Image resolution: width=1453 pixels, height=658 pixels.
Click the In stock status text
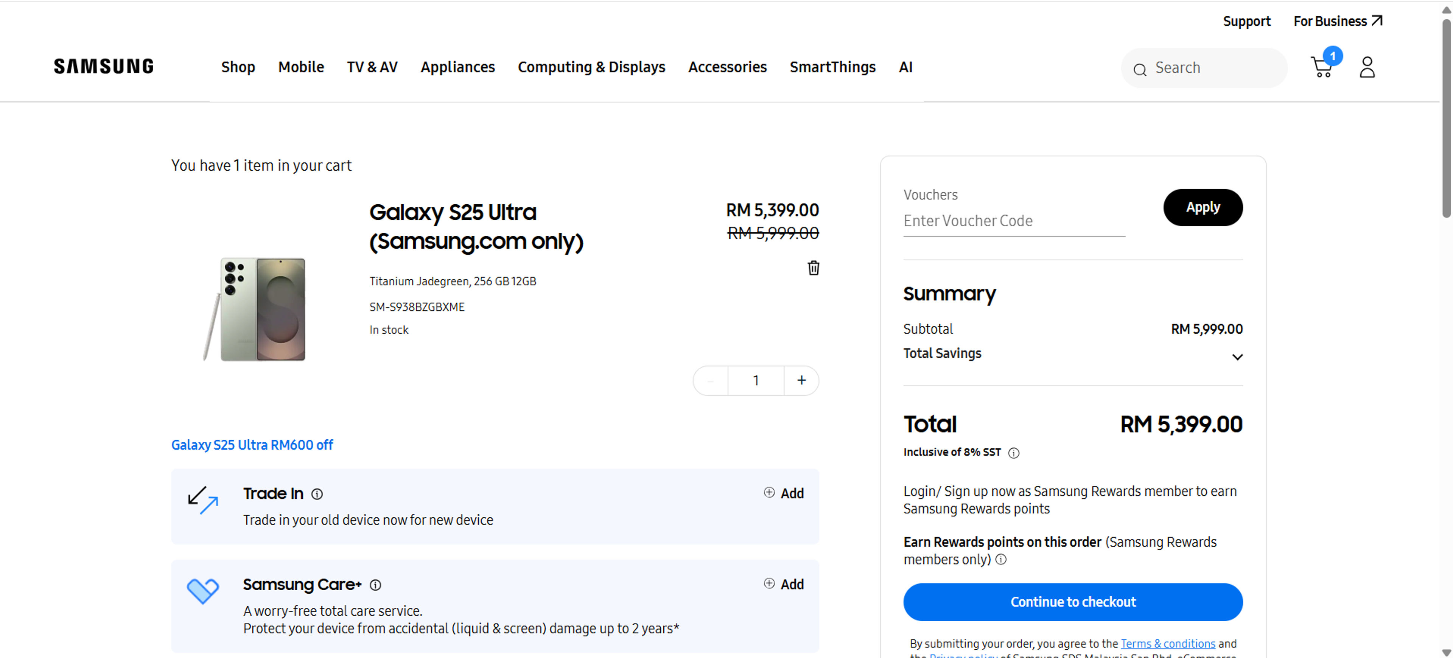click(389, 330)
